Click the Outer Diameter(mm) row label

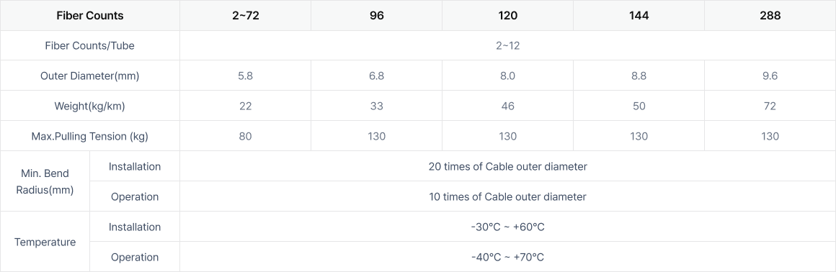click(x=89, y=76)
